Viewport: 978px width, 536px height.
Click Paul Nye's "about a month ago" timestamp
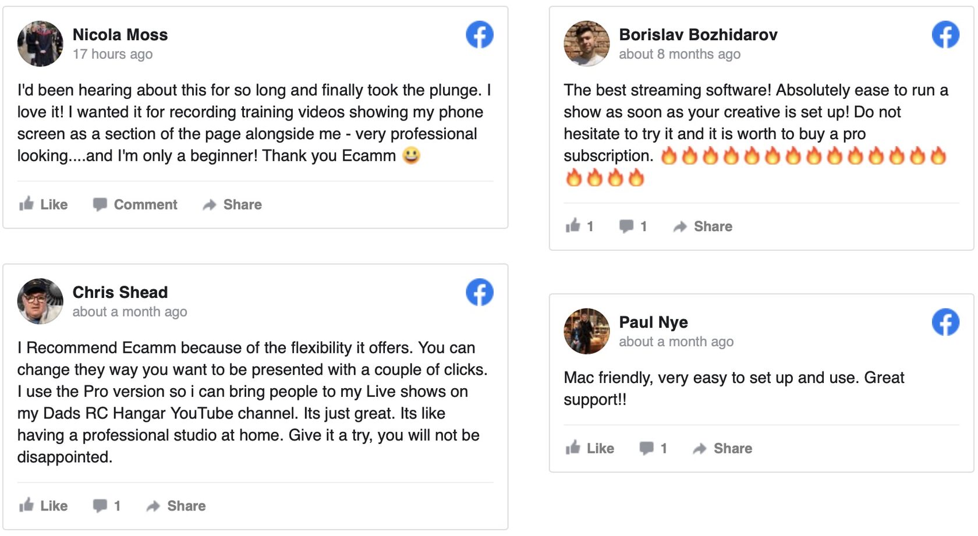676,342
